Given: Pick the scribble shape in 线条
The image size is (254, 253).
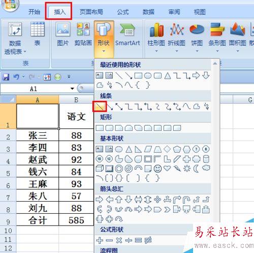Looking at the screenshot, I should [206, 106].
